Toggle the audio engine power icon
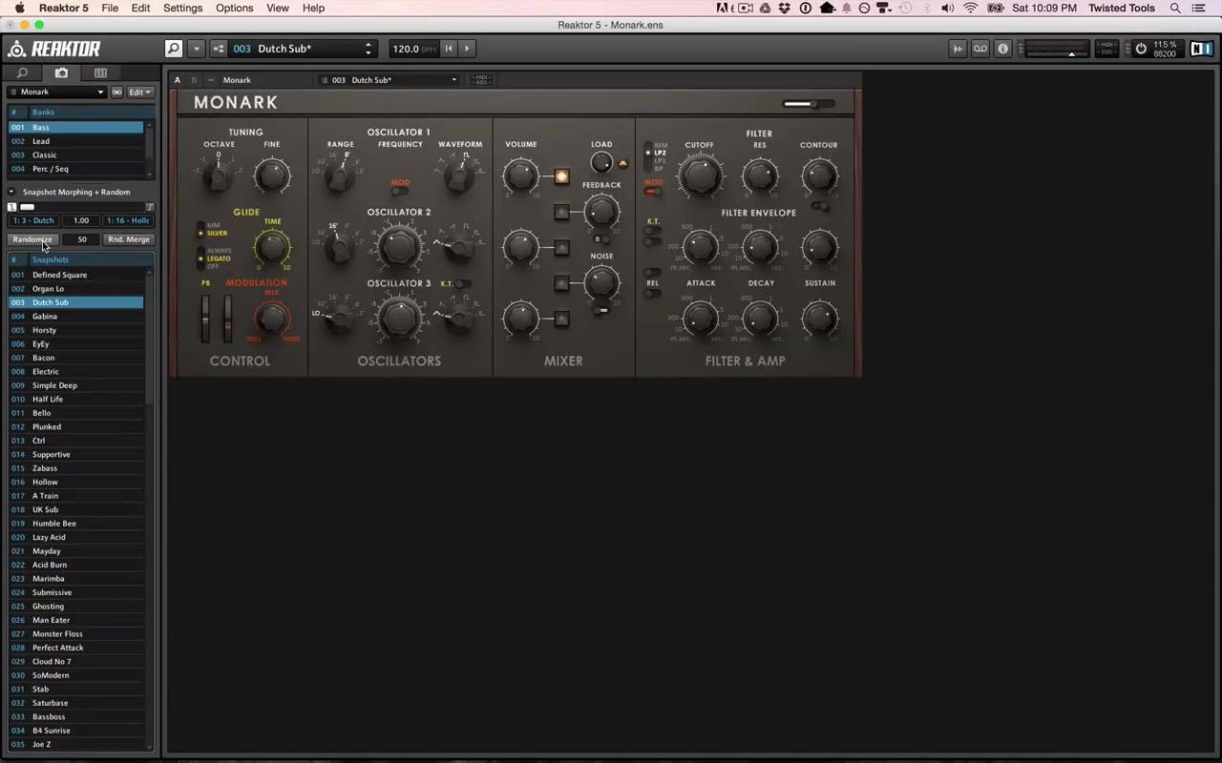Screen dimensions: 1222x763 1140,49
